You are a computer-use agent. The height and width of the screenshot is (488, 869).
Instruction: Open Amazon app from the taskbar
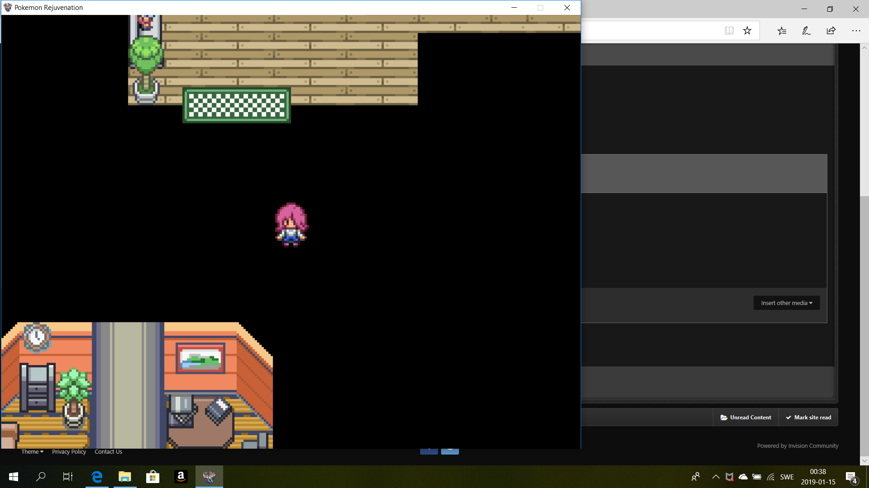click(181, 477)
